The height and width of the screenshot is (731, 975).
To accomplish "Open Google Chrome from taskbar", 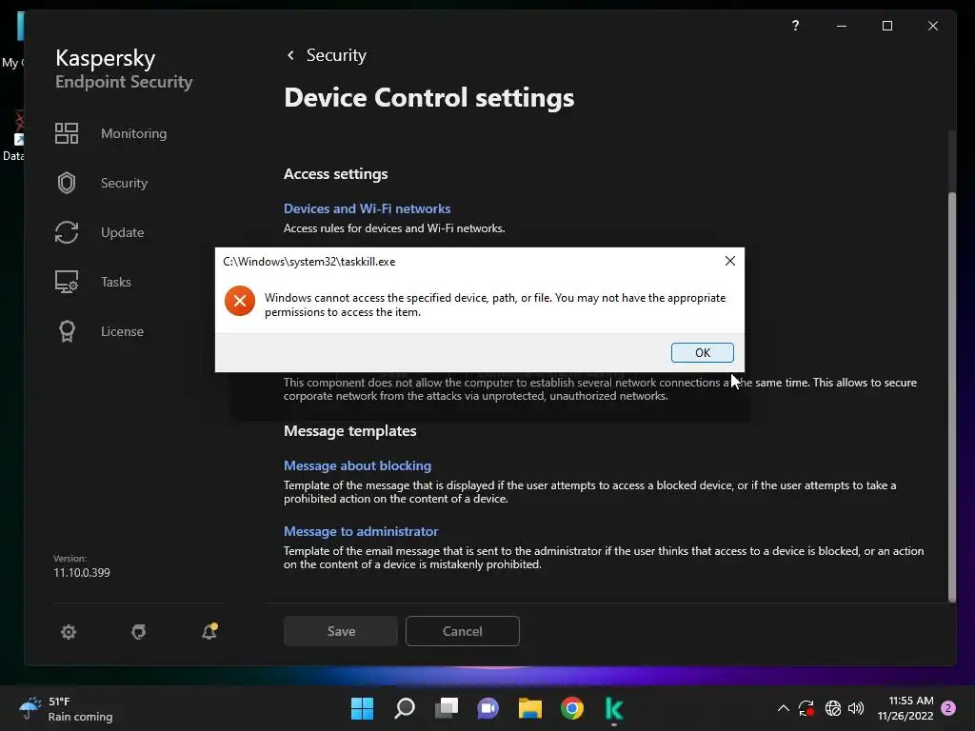I will point(572,708).
